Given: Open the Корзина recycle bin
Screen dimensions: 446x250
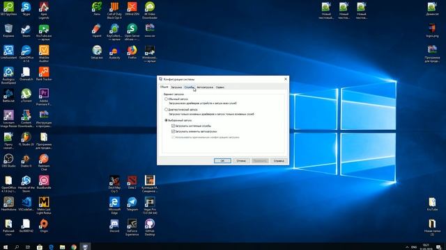Looking at the screenshot, I should click(x=8, y=31).
